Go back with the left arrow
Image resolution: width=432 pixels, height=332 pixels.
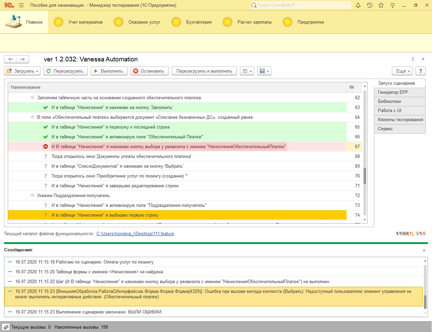[10, 59]
